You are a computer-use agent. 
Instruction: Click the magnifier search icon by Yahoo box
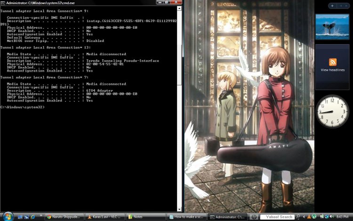click(x=298, y=217)
